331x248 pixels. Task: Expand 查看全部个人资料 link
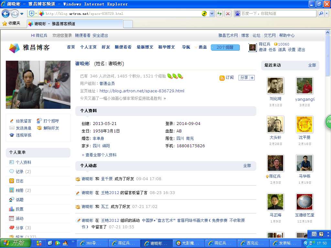[x=101, y=155]
